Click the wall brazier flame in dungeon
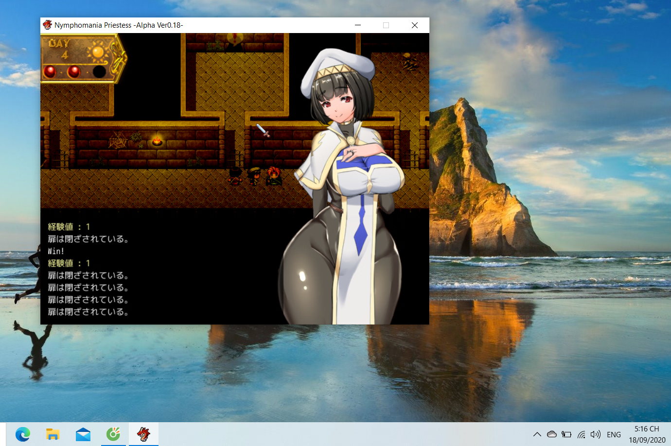This screenshot has width=671, height=446. (157, 141)
